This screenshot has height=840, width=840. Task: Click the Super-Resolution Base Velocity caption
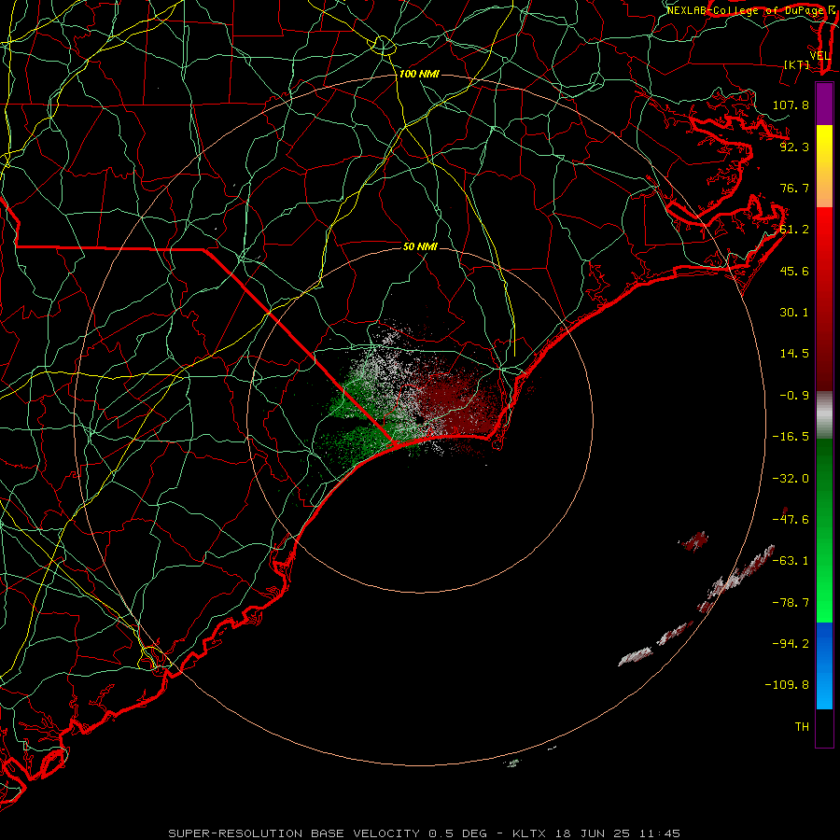[424, 833]
